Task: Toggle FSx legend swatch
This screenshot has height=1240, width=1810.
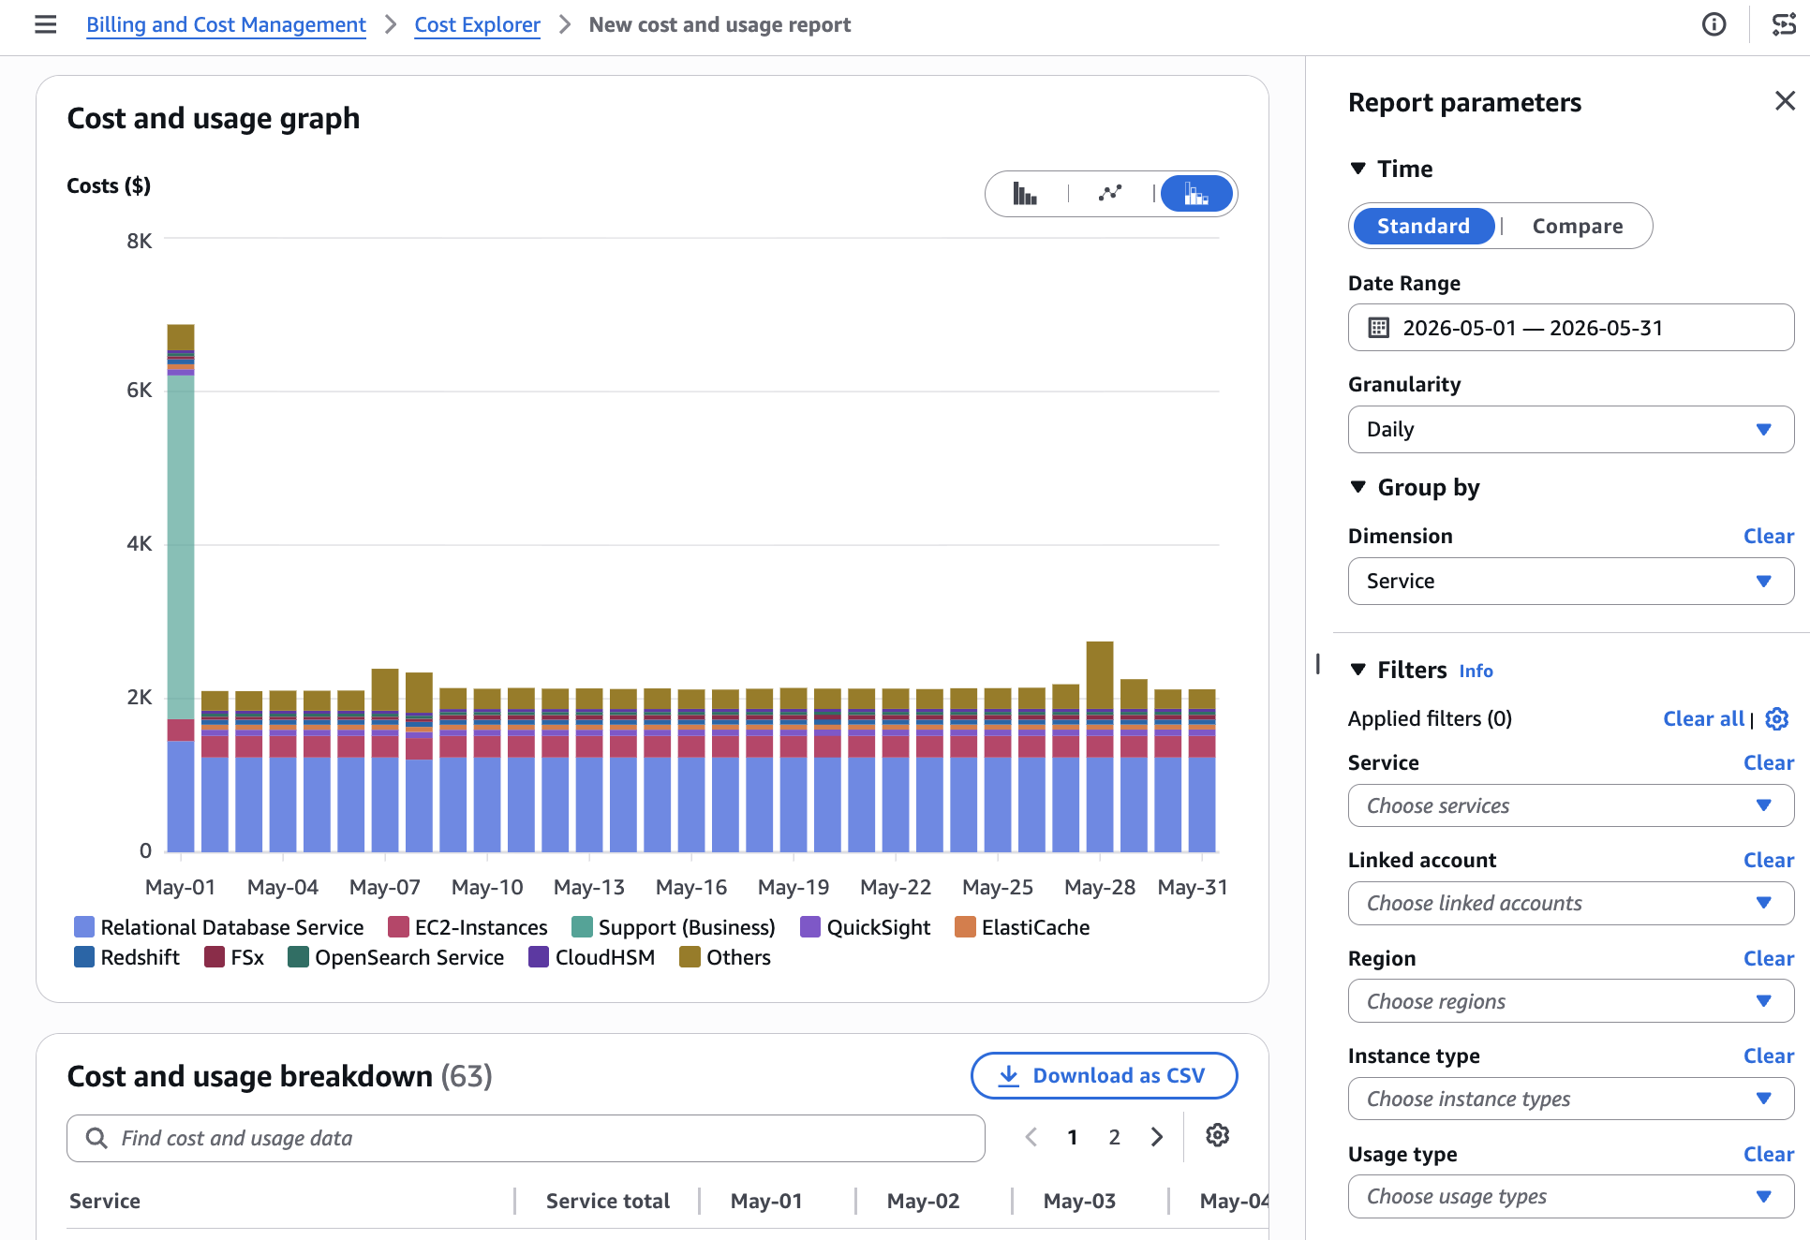Action: click(x=215, y=957)
